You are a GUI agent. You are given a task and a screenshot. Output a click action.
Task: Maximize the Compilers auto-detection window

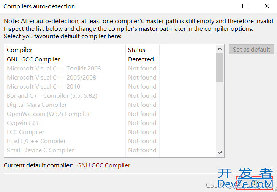pos(245,6)
